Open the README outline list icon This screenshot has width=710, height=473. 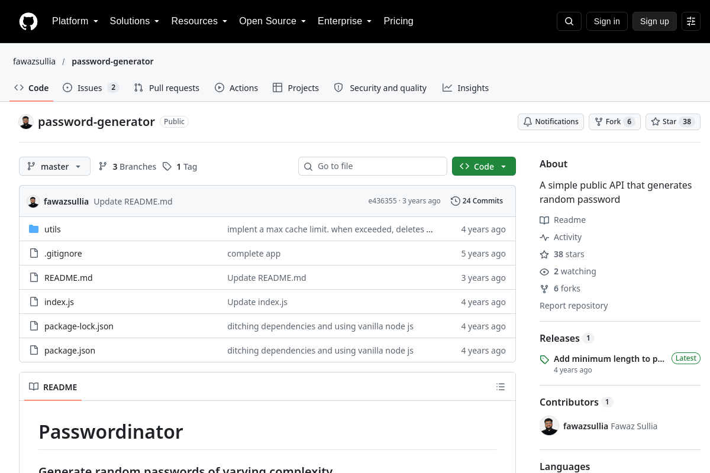tap(501, 387)
